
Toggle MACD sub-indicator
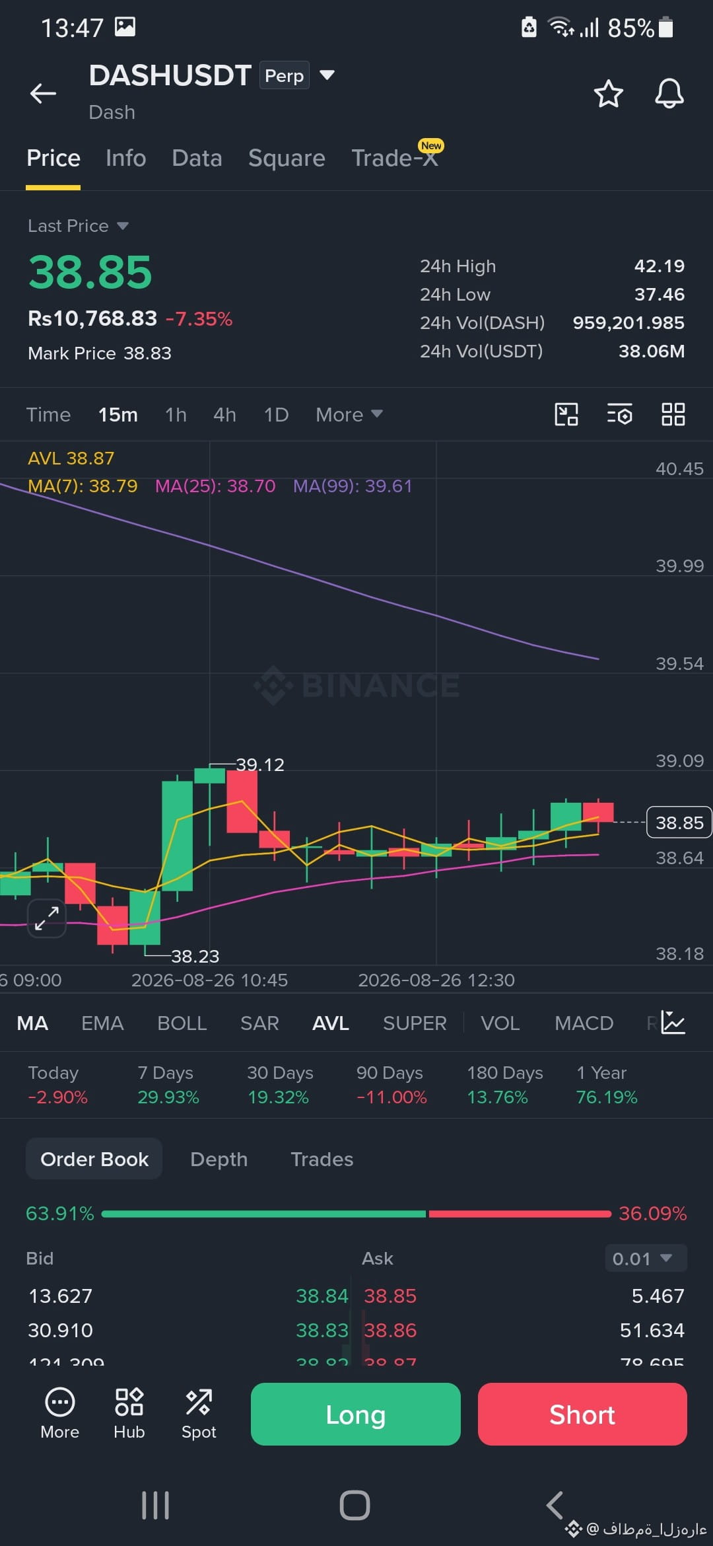click(x=584, y=1023)
